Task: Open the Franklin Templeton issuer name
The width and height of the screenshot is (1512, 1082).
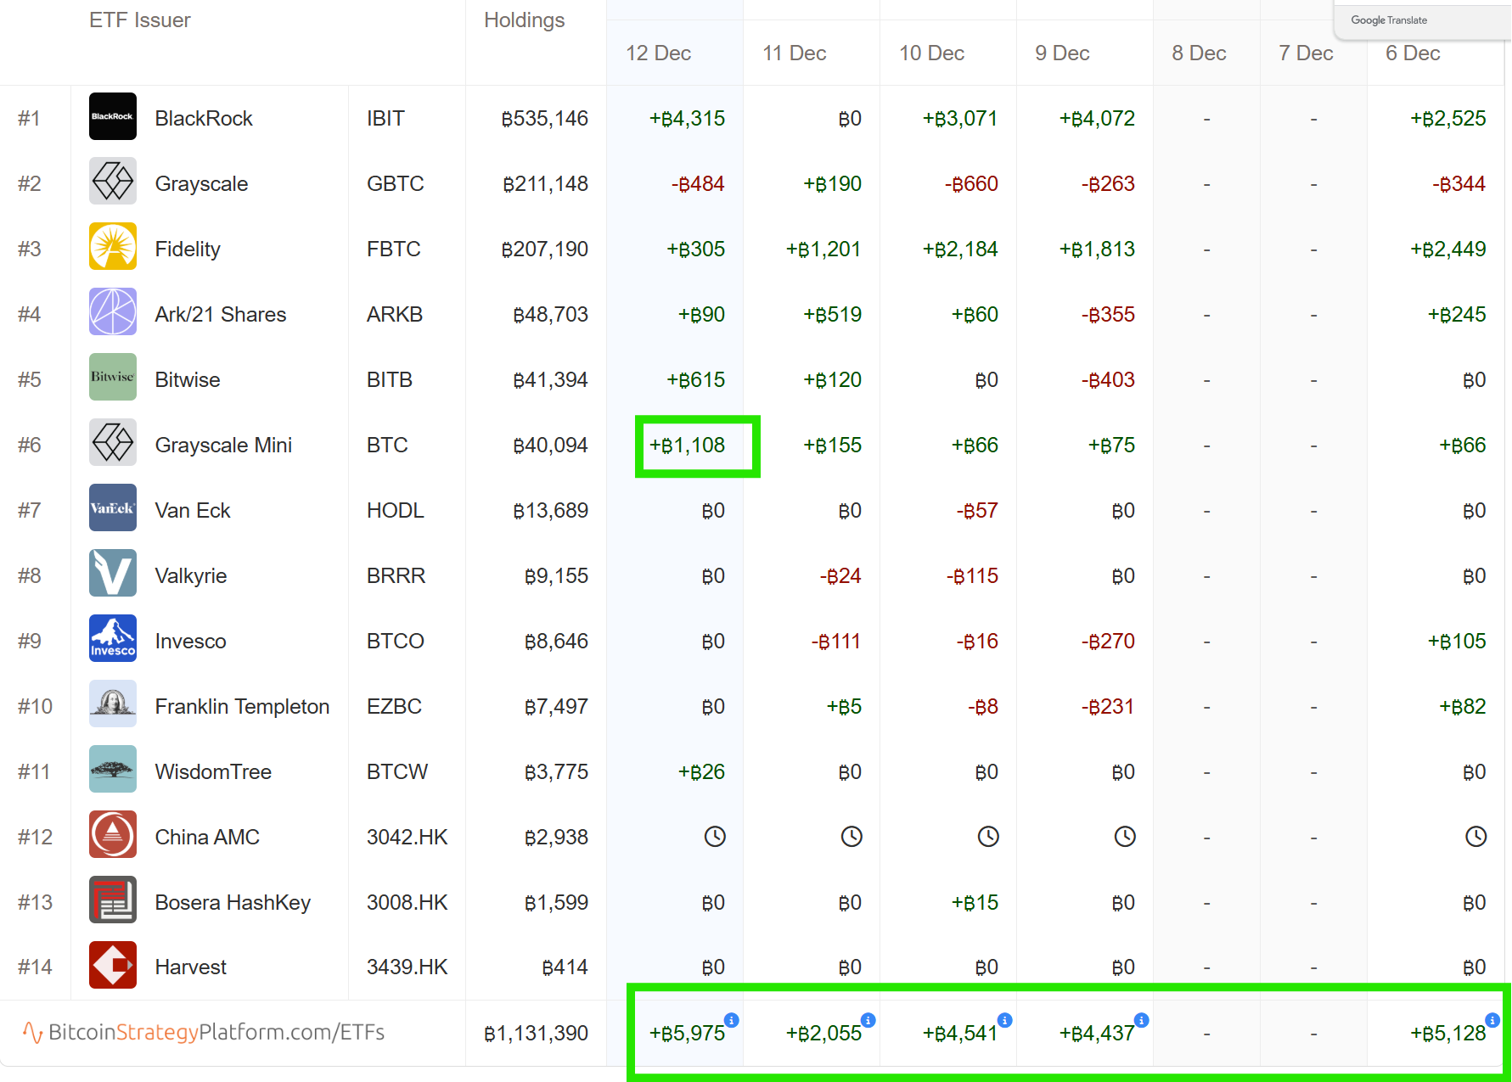Action: 242,707
